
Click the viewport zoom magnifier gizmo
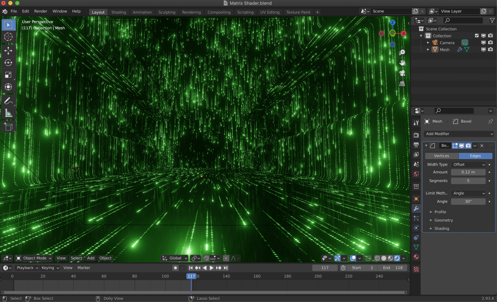coord(402,52)
